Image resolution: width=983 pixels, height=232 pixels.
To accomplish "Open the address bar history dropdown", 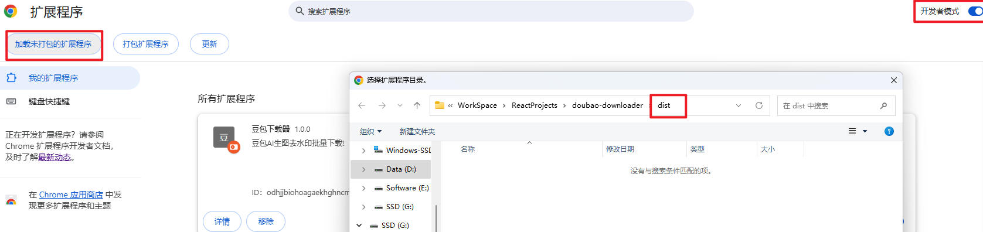I will pyautogui.click(x=739, y=105).
